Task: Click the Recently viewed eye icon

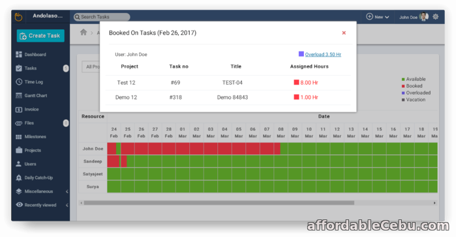Action: [19, 204]
